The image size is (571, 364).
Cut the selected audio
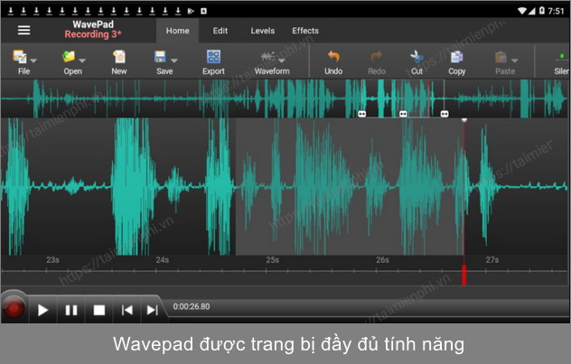tap(417, 61)
